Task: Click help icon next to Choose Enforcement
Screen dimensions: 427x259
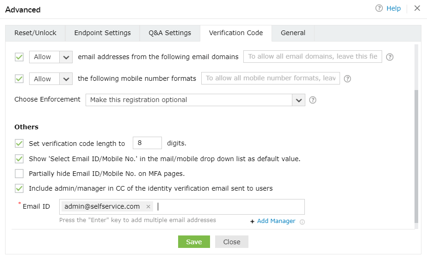Action: [313, 100]
